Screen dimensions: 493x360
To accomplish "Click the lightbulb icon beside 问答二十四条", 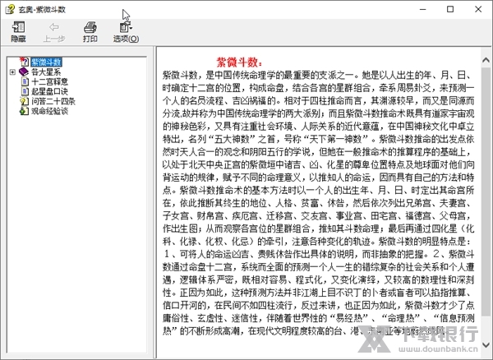I will tap(24, 101).
